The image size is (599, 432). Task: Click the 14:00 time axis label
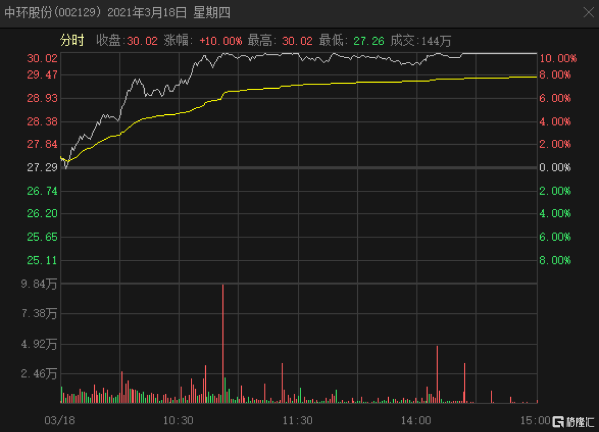coord(416,420)
